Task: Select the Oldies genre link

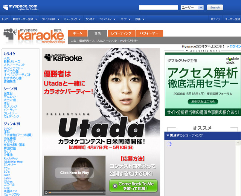Action: (8, 182)
